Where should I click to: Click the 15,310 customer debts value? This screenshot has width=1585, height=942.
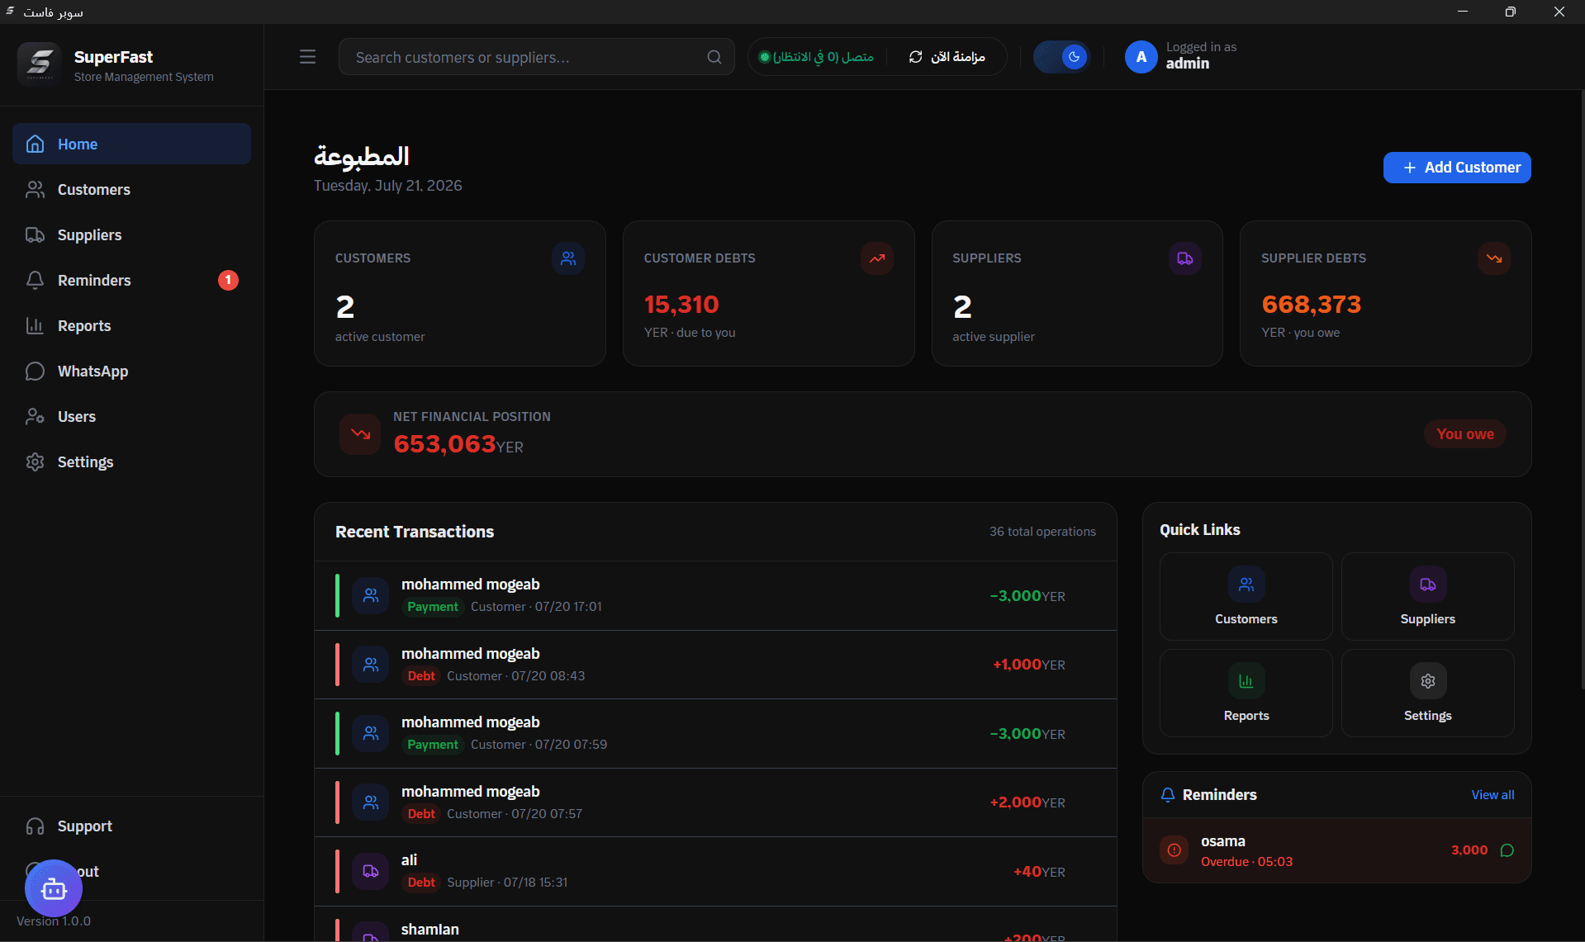[681, 305]
